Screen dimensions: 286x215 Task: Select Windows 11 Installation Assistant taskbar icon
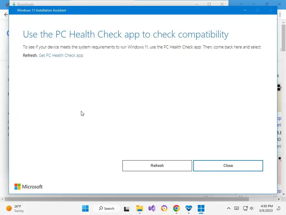click(x=201, y=208)
